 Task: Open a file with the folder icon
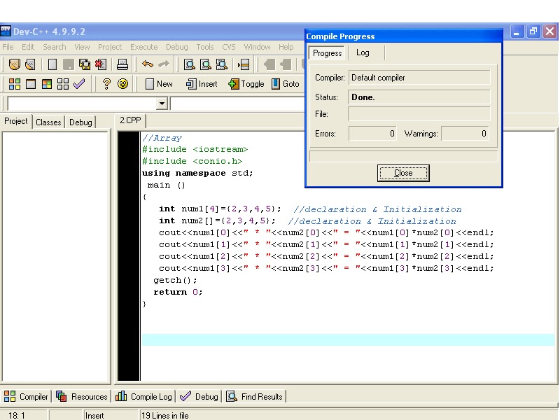click(x=13, y=64)
